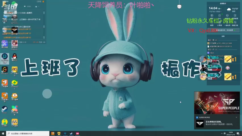Click the blue power-ring icon on taskbar
Viewport: 242px width, 136px height.
65,133
